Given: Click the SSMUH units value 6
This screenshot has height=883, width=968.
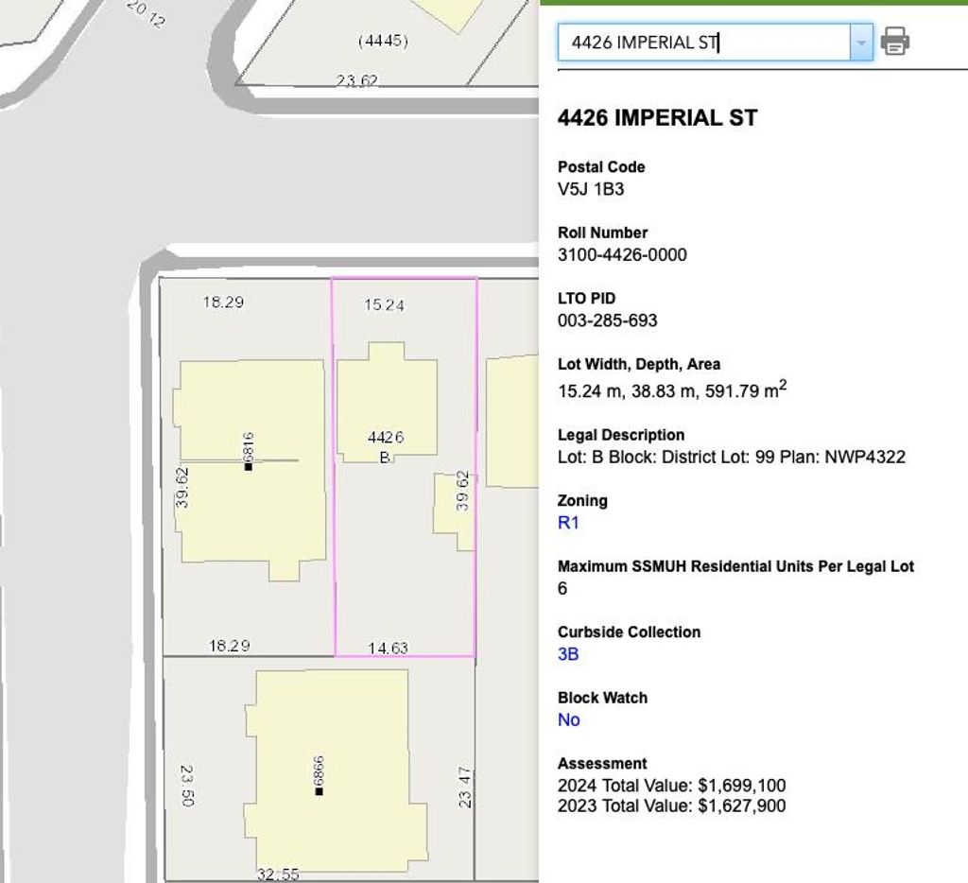Looking at the screenshot, I should tap(562, 588).
